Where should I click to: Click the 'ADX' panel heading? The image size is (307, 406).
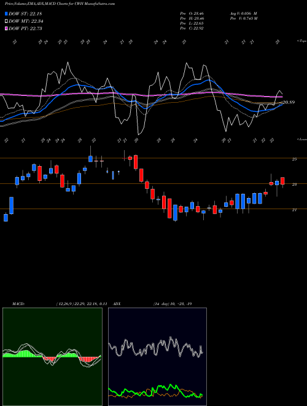(117, 304)
